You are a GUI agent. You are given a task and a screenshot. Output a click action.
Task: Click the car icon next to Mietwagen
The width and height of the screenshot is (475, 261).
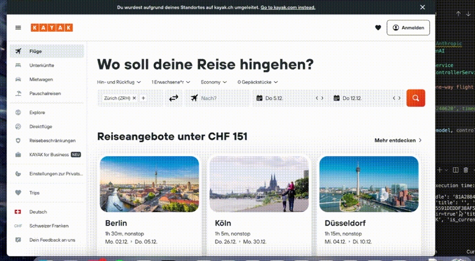pos(18,79)
